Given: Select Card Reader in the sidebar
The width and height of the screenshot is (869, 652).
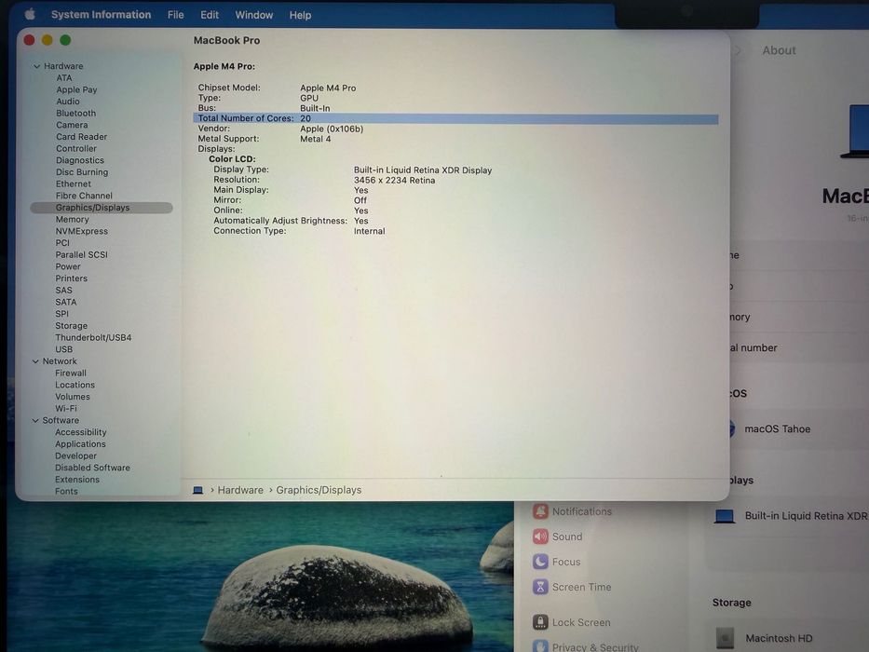Looking at the screenshot, I should point(81,137).
